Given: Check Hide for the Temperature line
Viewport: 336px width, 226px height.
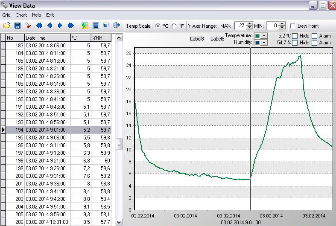Looking at the screenshot, I should coord(295,36).
